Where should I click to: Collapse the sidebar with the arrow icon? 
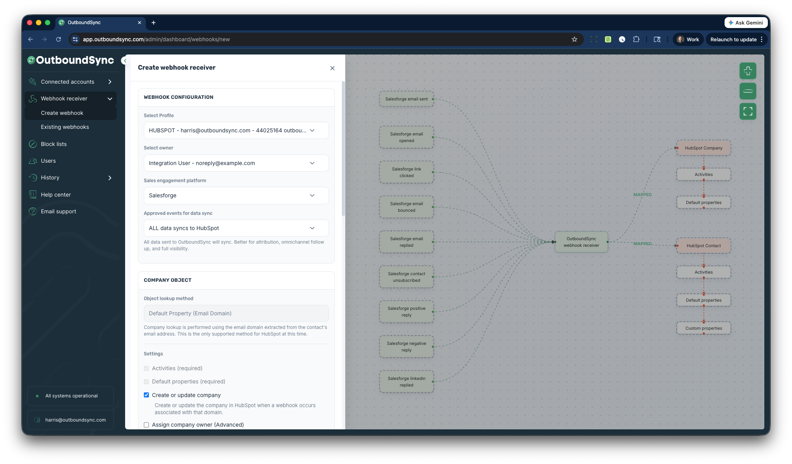coord(125,60)
